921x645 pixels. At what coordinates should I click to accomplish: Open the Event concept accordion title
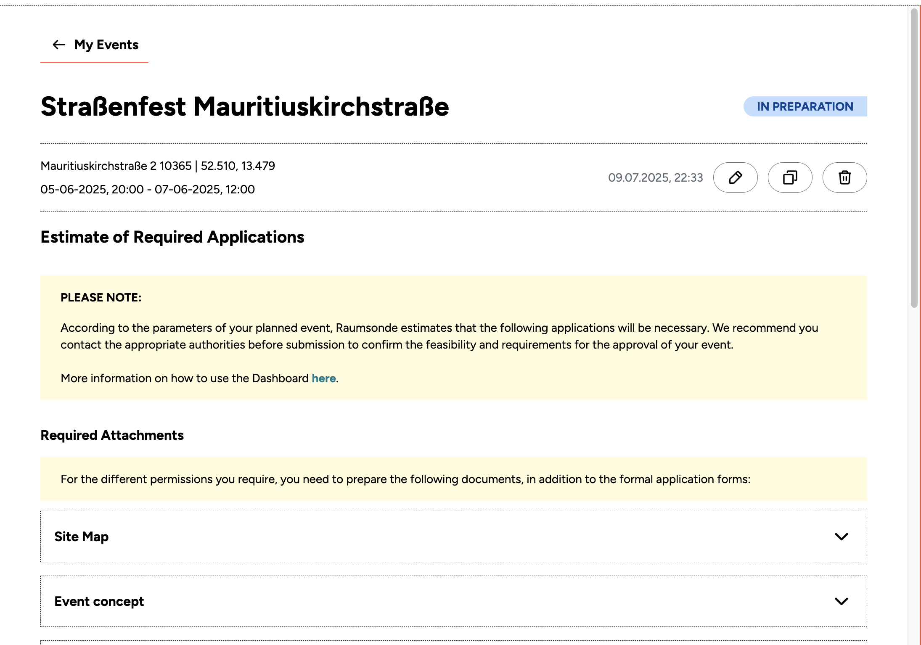(99, 601)
